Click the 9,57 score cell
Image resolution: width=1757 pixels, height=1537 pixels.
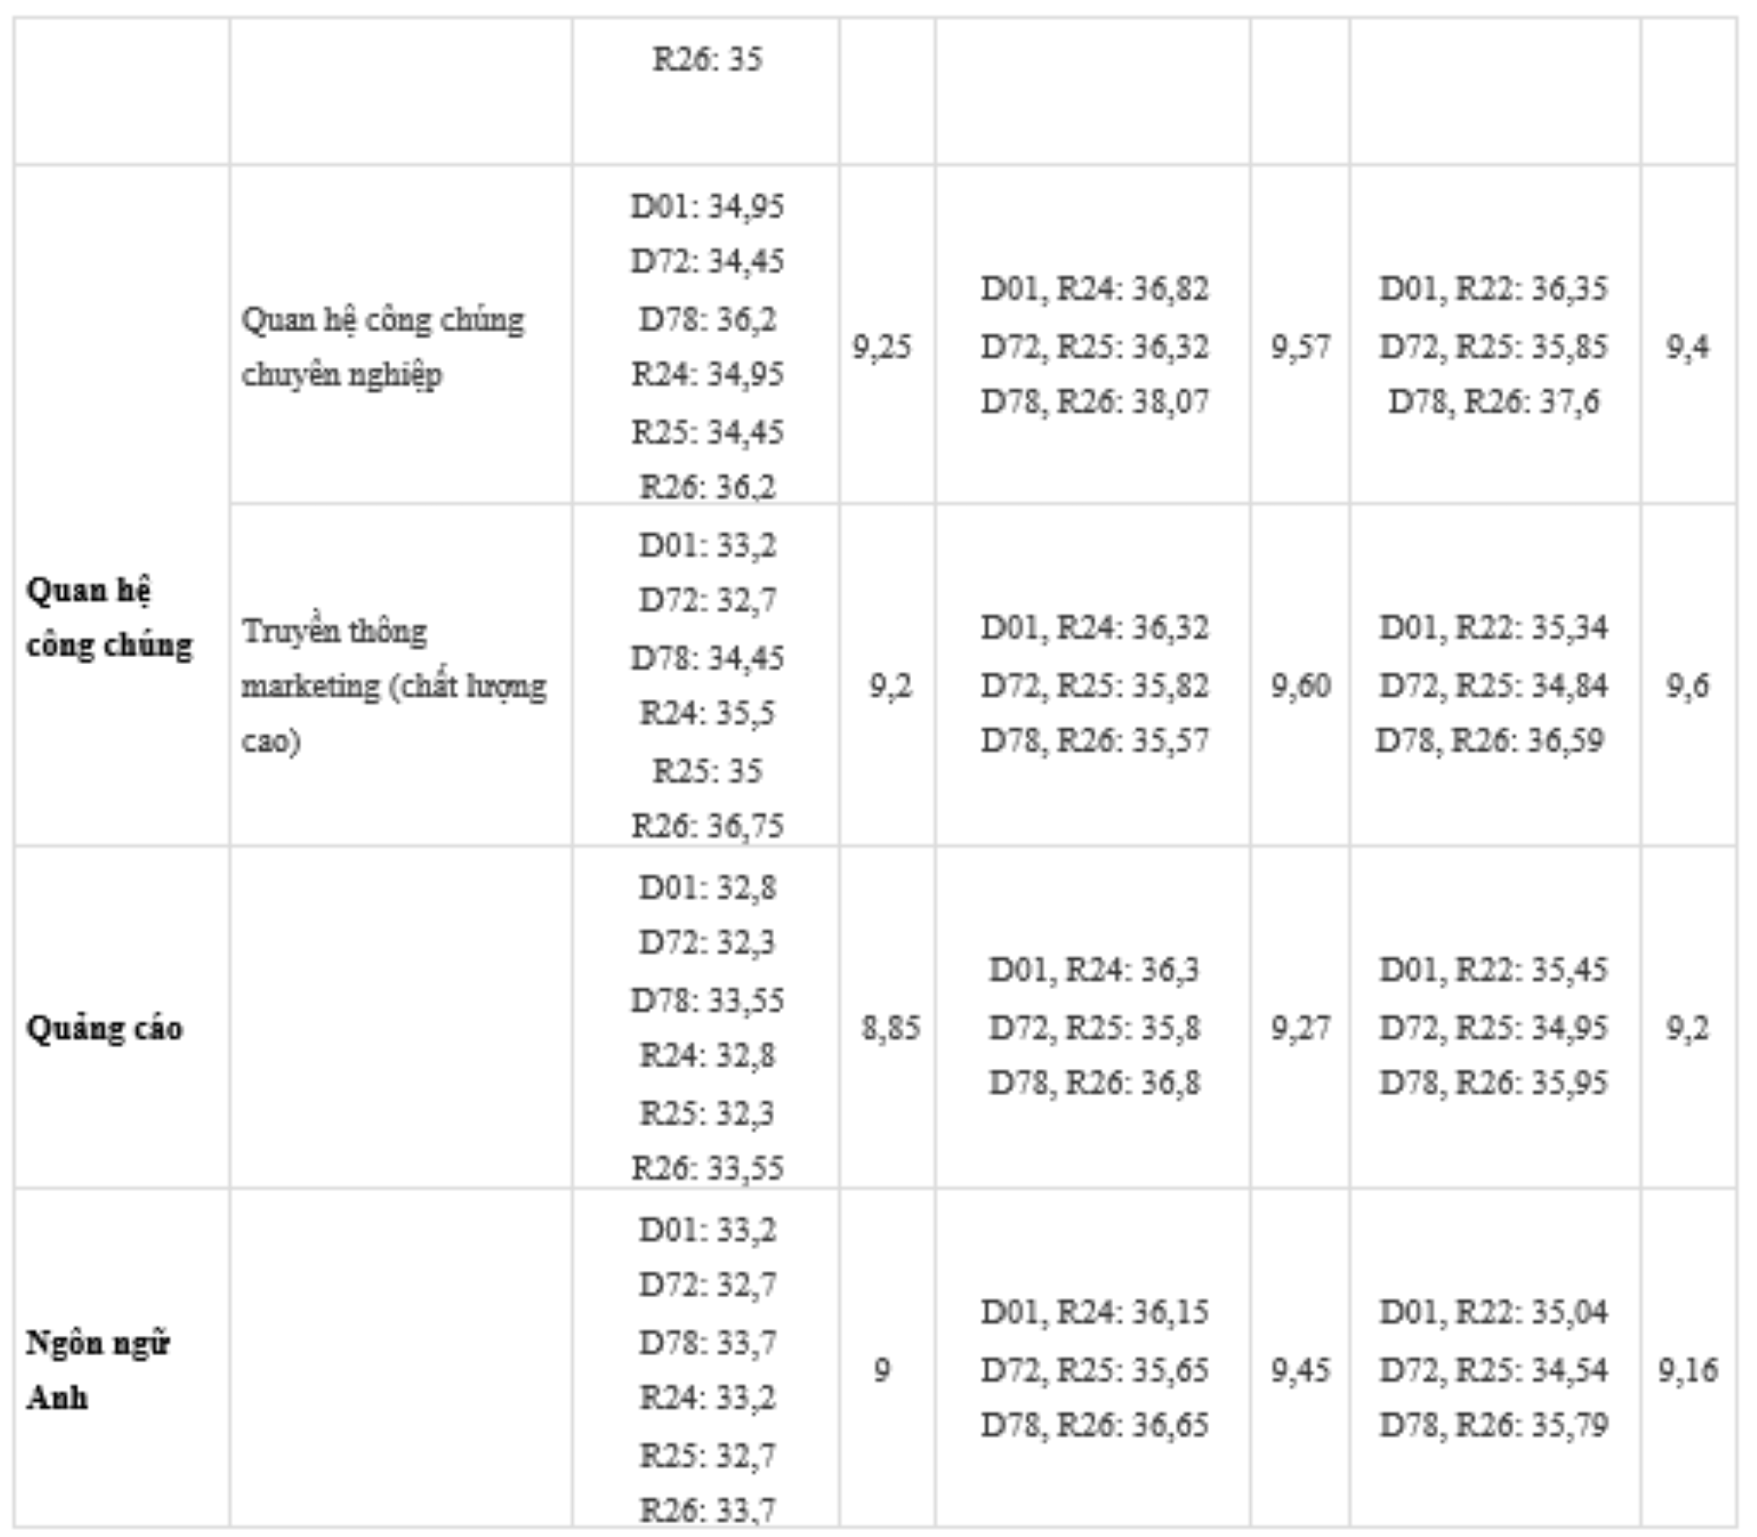click(1300, 347)
